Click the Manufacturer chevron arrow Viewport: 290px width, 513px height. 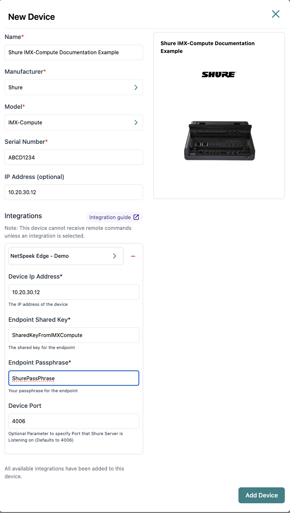click(x=136, y=87)
